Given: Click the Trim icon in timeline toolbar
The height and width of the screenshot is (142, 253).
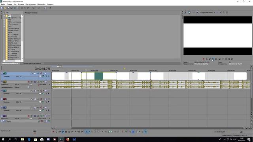Looking at the screenshot, I should coord(106,132).
